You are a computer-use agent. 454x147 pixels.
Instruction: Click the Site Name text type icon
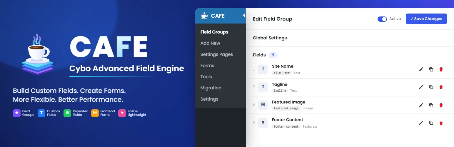coord(263,69)
